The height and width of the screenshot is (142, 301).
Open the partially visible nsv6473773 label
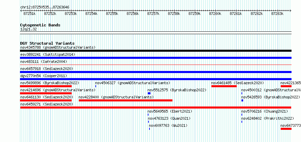point(291,125)
